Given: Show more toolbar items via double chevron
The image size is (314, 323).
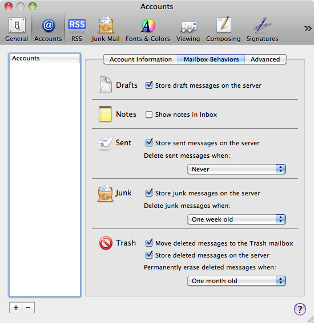Looking at the screenshot, I should click(x=308, y=28).
